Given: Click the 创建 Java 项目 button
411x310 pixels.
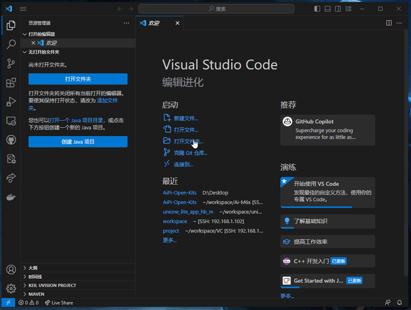Looking at the screenshot, I should pyautogui.click(x=78, y=142).
